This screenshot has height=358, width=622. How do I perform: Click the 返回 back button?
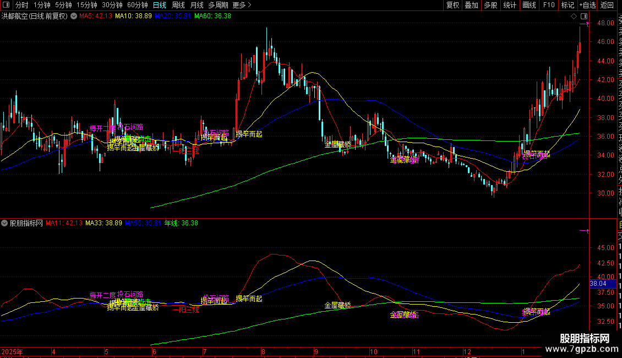tap(607, 5)
